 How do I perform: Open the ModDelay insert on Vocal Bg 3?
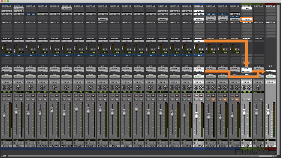[x=199, y=19]
